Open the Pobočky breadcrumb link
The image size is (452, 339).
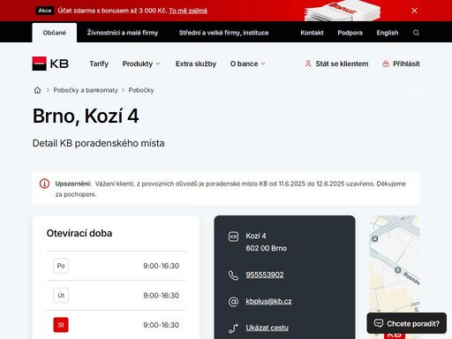tap(141, 90)
